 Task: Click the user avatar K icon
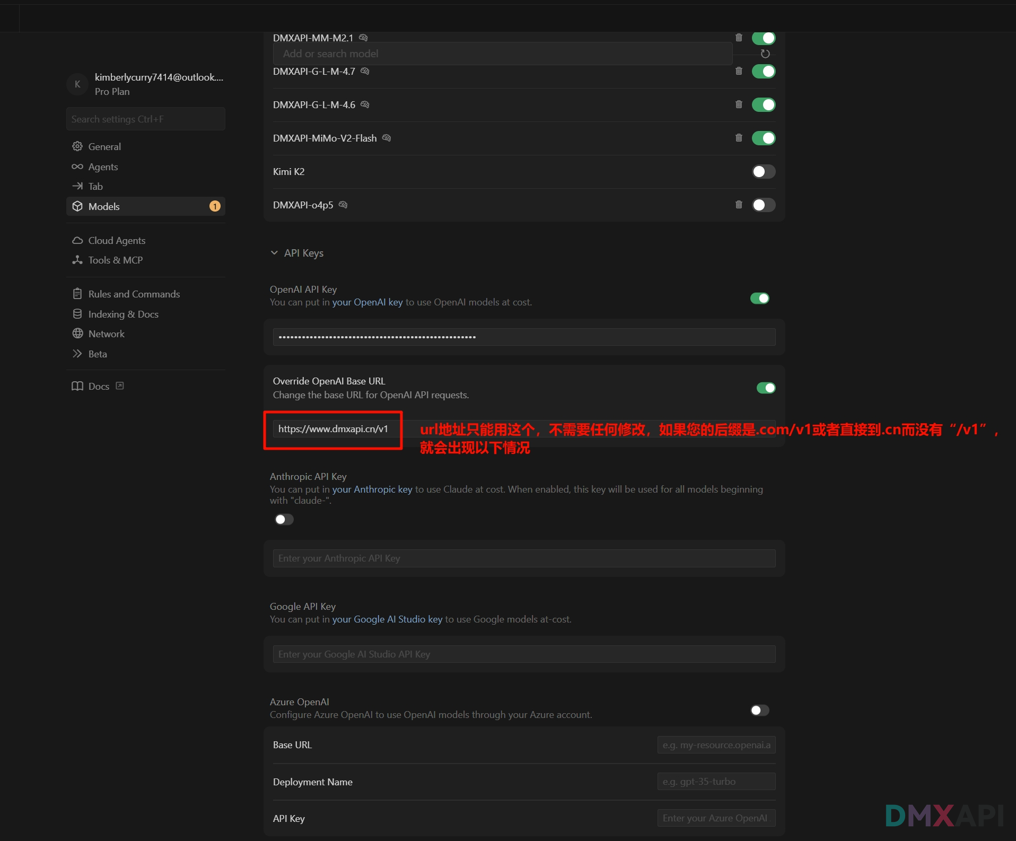[x=77, y=84]
